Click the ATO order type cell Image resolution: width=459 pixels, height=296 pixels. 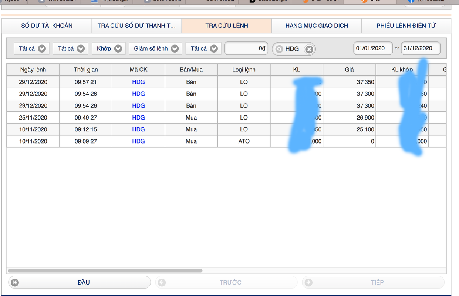pyautogui.click(x=244, y=141)
